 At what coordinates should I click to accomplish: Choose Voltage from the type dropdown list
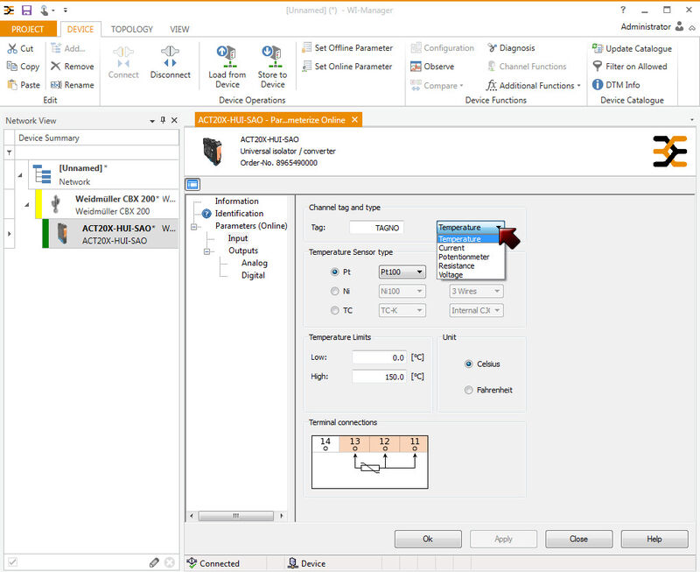pyautogui.click(x=451, y=275)
